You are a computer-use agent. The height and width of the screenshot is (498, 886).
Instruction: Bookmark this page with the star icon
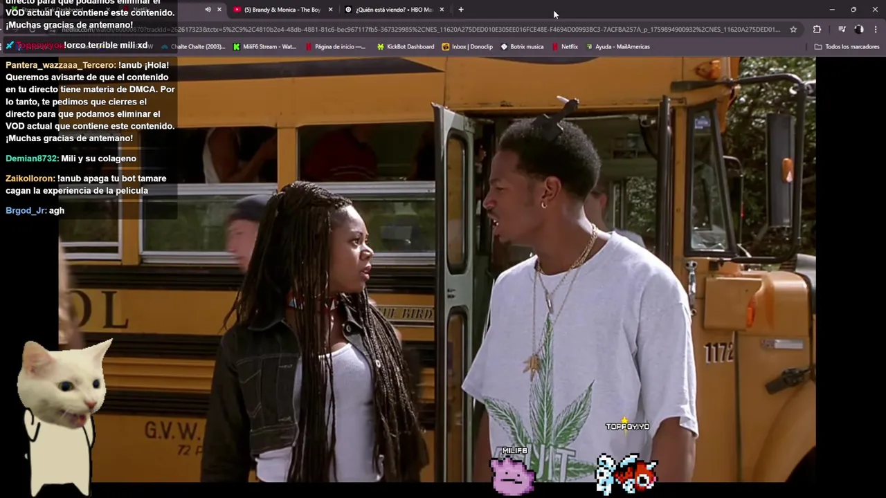pyautogui.click(x=793, y=29)
